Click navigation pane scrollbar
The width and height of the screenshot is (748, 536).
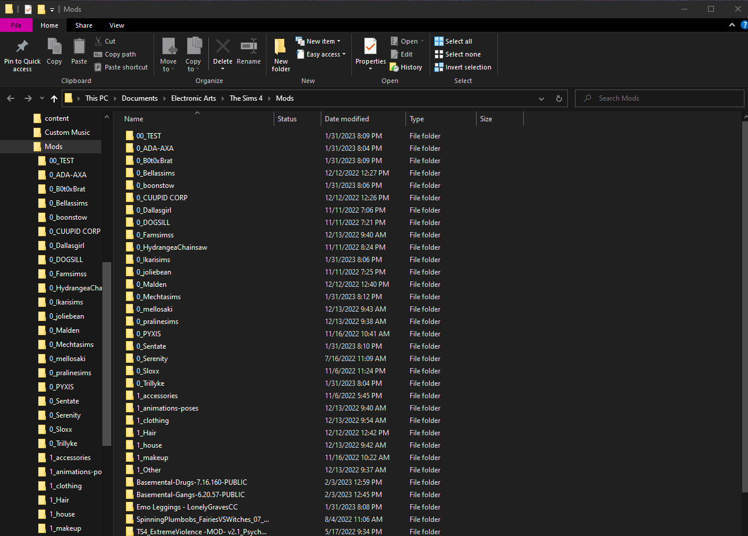pyautogui.click(x=107, y=353)
